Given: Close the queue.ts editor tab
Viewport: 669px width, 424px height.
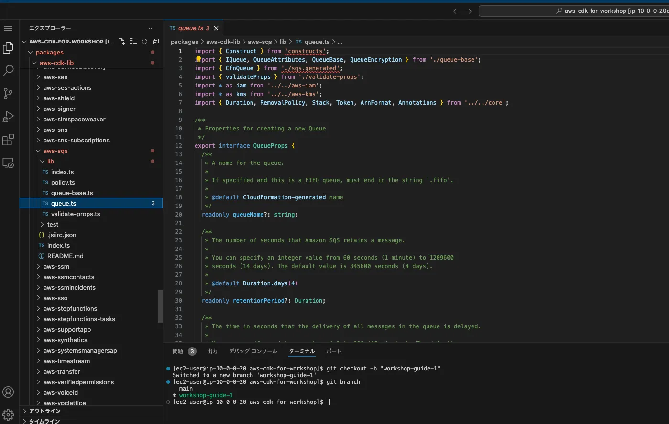Looking at the screenshot, I should 216,28.
